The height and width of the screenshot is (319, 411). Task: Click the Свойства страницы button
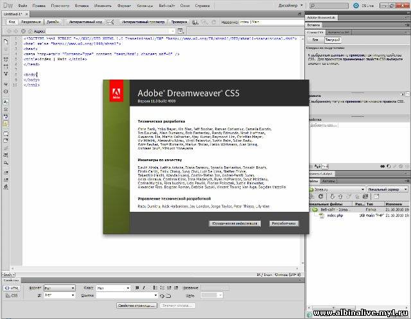pos(137,306)
